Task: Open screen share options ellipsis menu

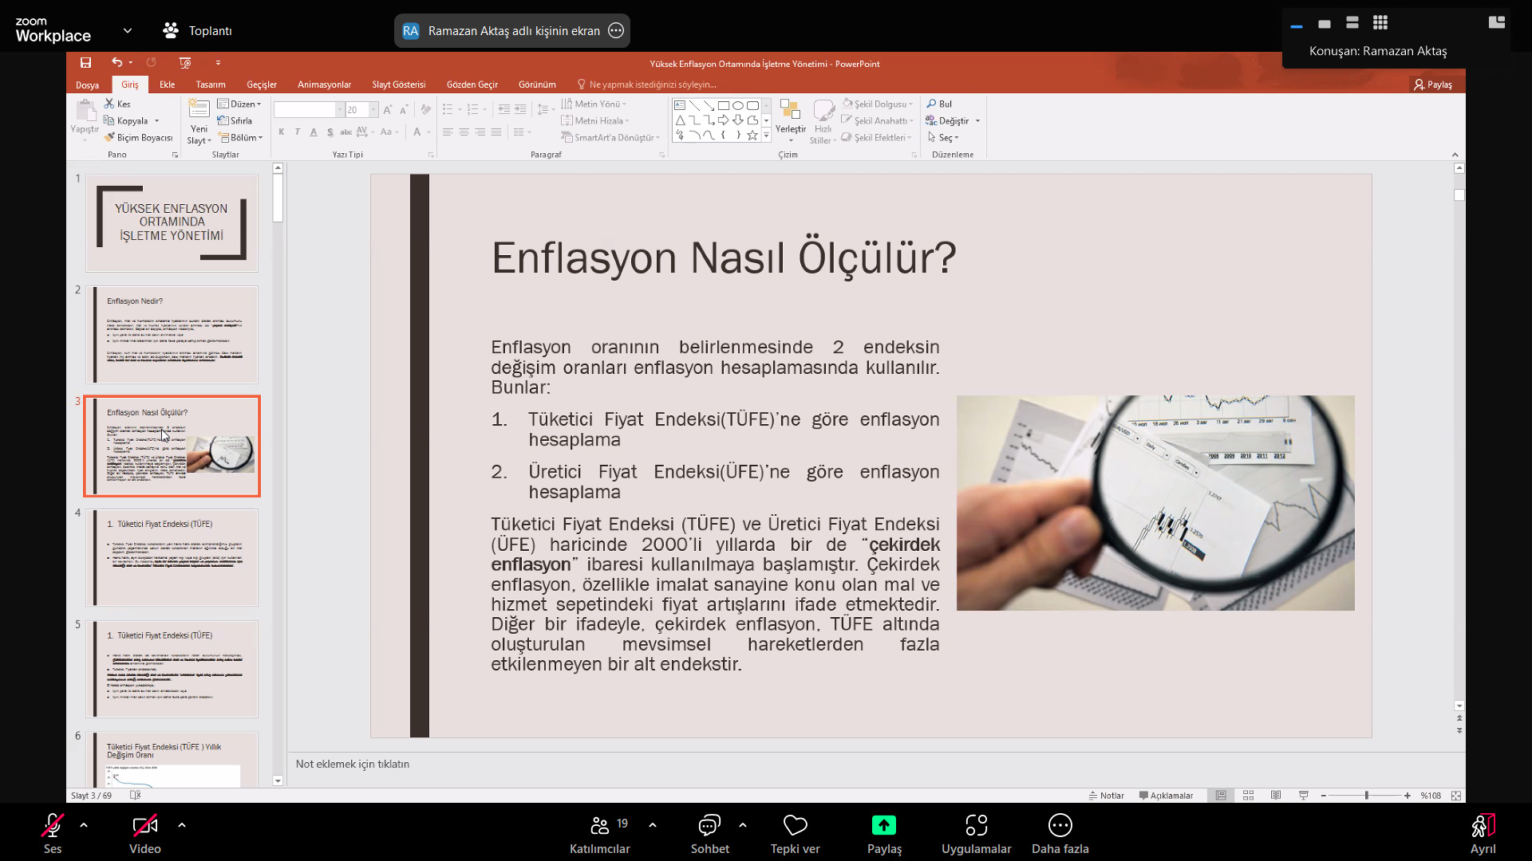Action: coord(616,30)
